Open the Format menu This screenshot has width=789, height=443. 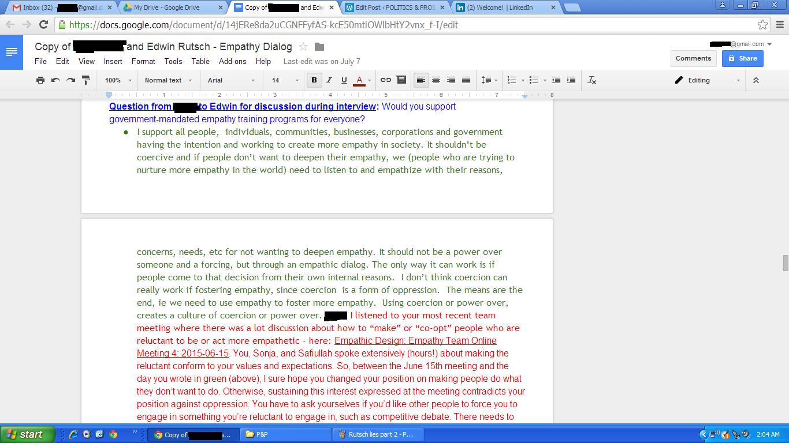(x=143, y=61)
